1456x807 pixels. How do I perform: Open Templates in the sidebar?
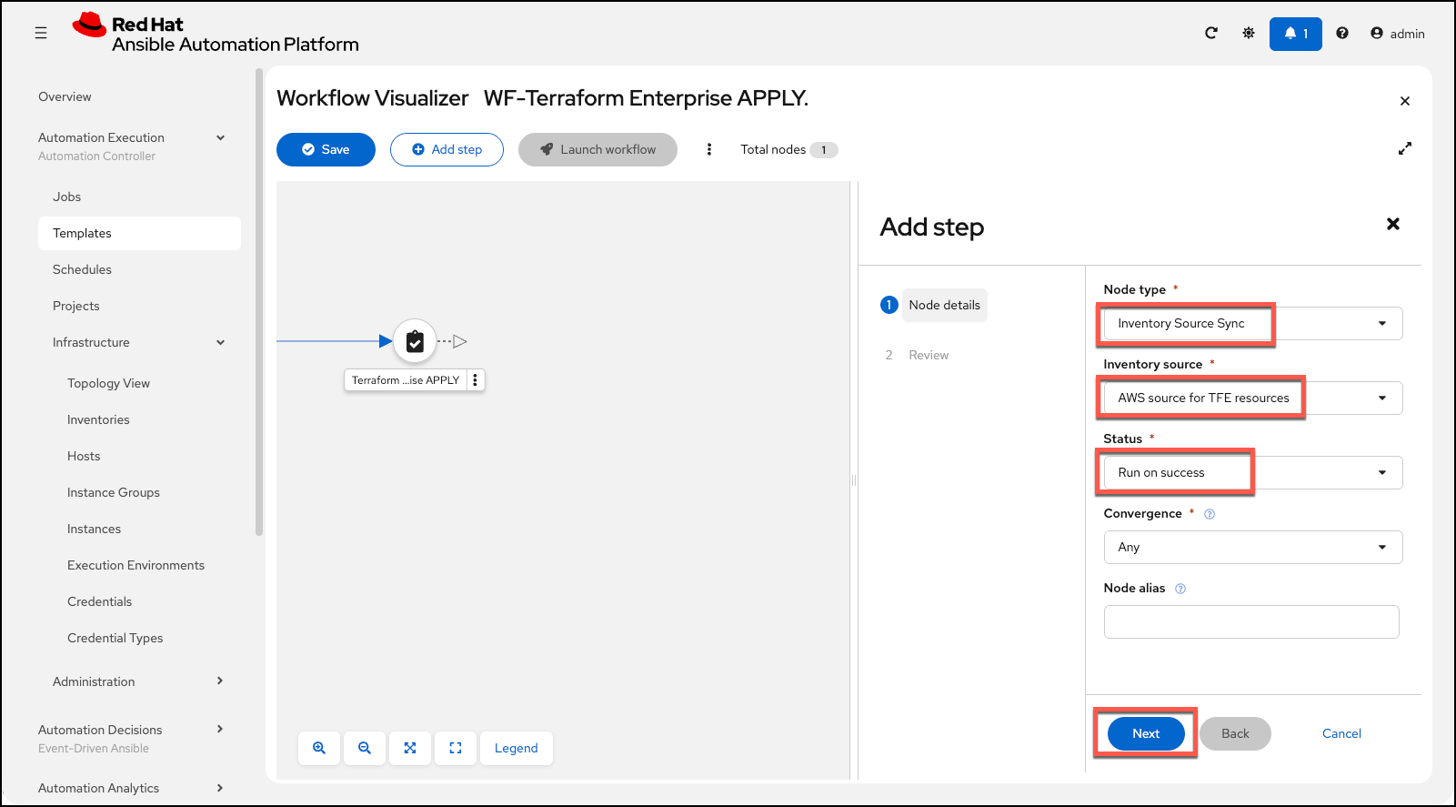click(139, 233)
